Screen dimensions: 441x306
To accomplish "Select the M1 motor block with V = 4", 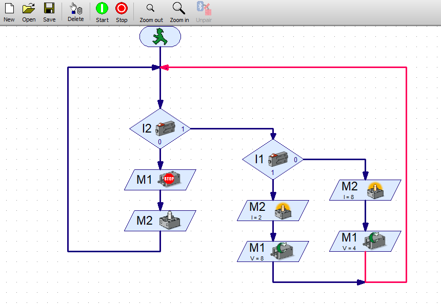I will click(x=365, y=241).
